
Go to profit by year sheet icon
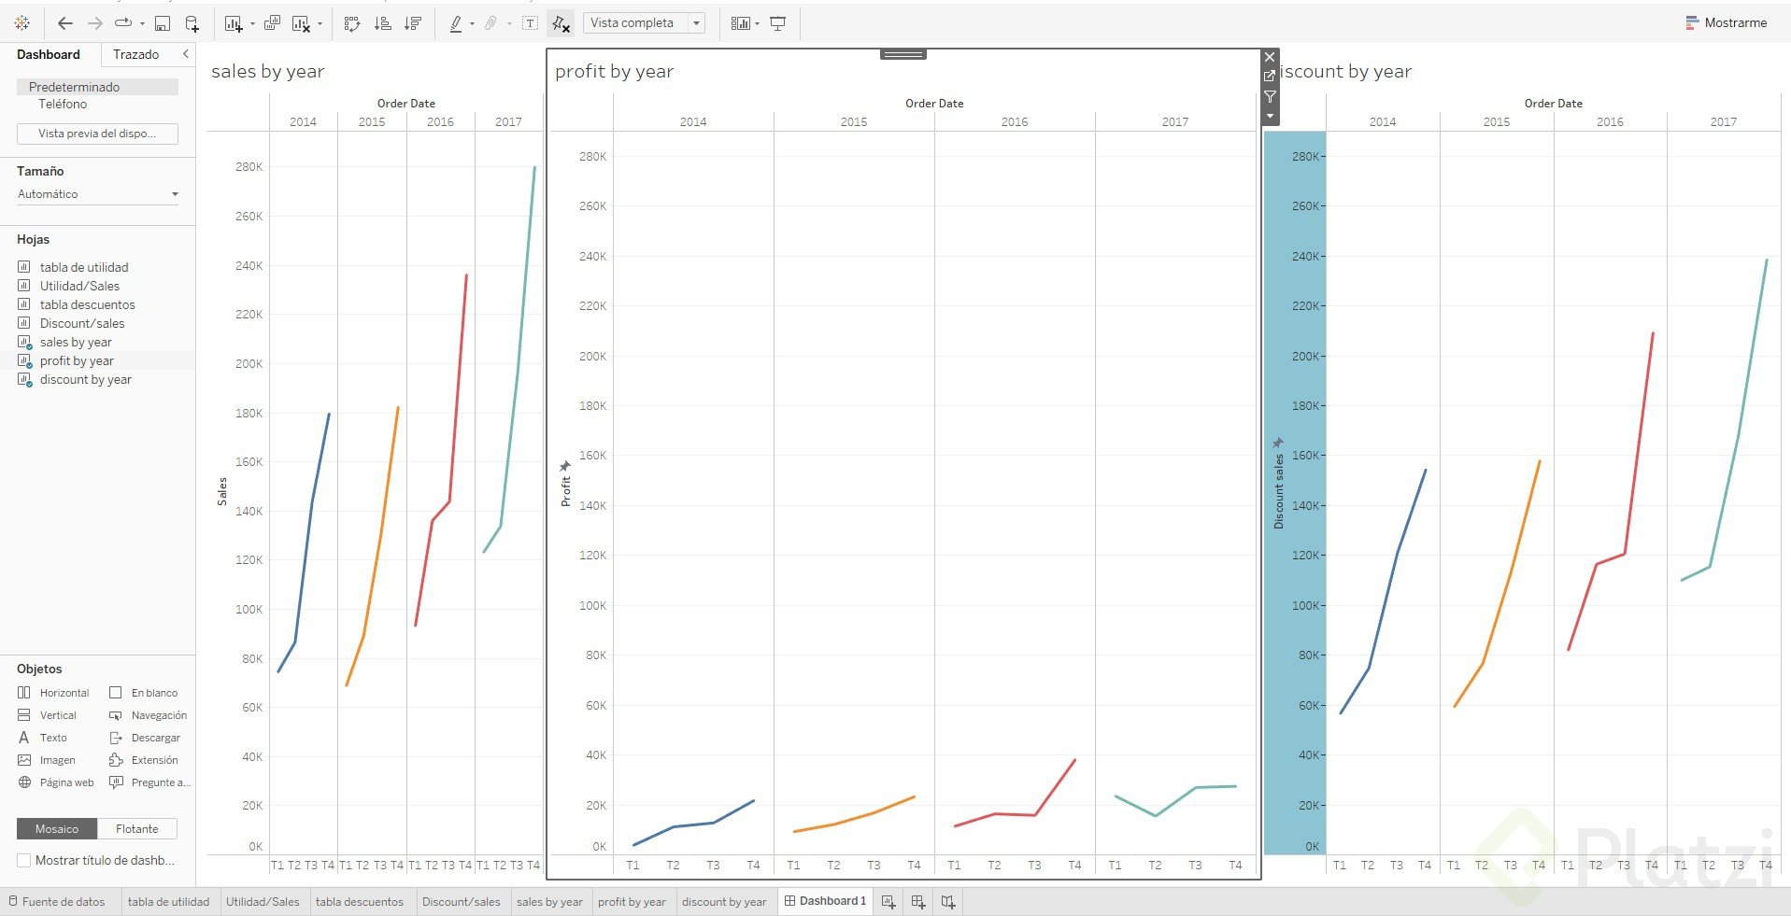[1270, 77]
